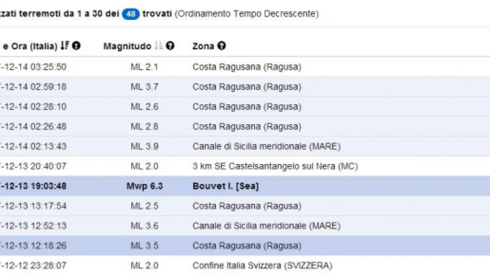Select ML 3.6 Canale di Sicilia row
The width and height of the screenshot is (490, 275).
266,226
